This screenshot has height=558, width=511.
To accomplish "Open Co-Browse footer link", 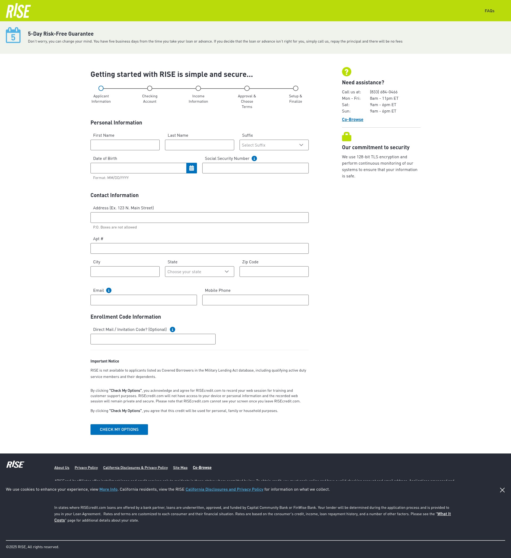I will click(202, 468).
